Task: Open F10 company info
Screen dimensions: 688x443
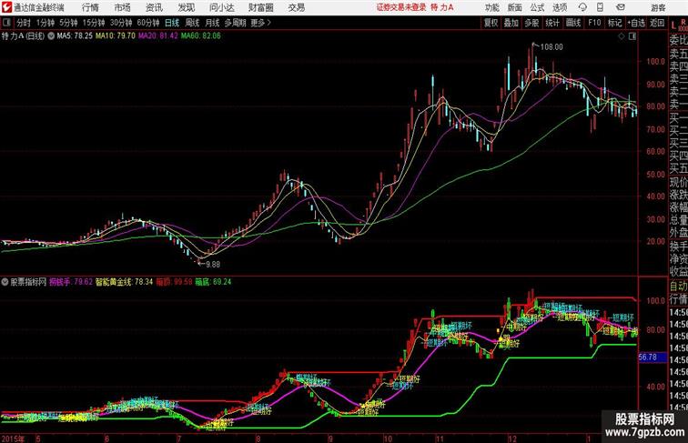Action: (594, 23)
